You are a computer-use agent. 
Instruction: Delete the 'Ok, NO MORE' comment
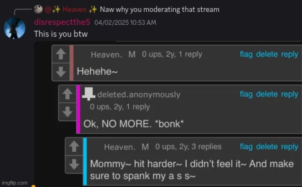tap(267, 94)
